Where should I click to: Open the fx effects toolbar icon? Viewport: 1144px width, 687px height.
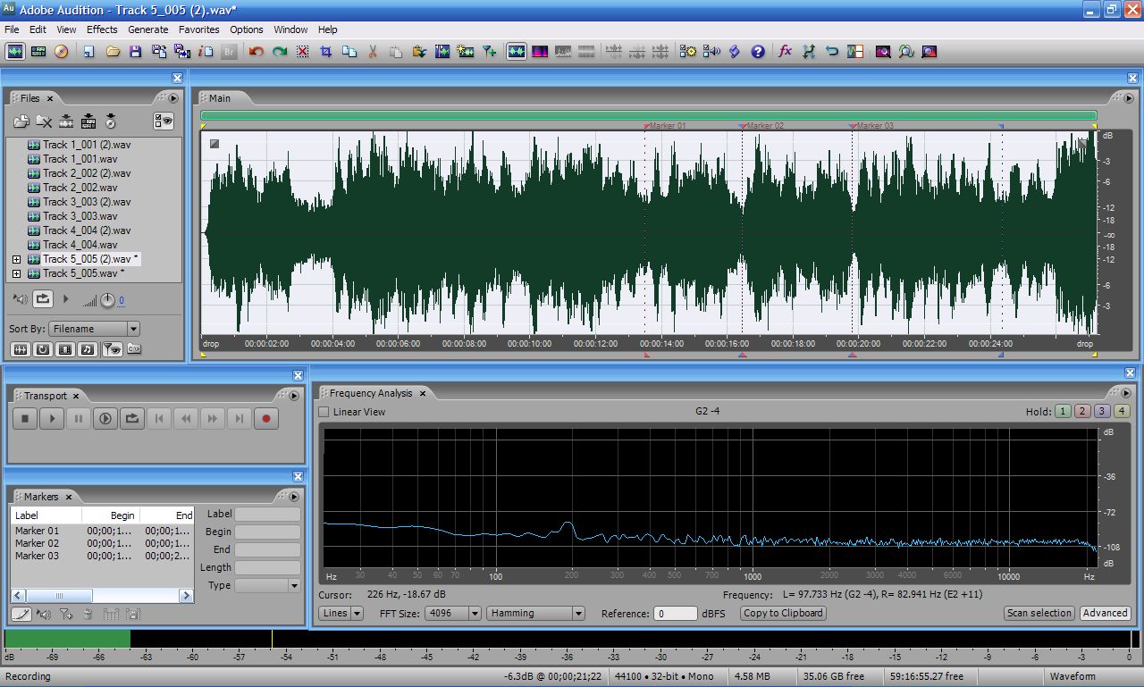pos(785,52)
